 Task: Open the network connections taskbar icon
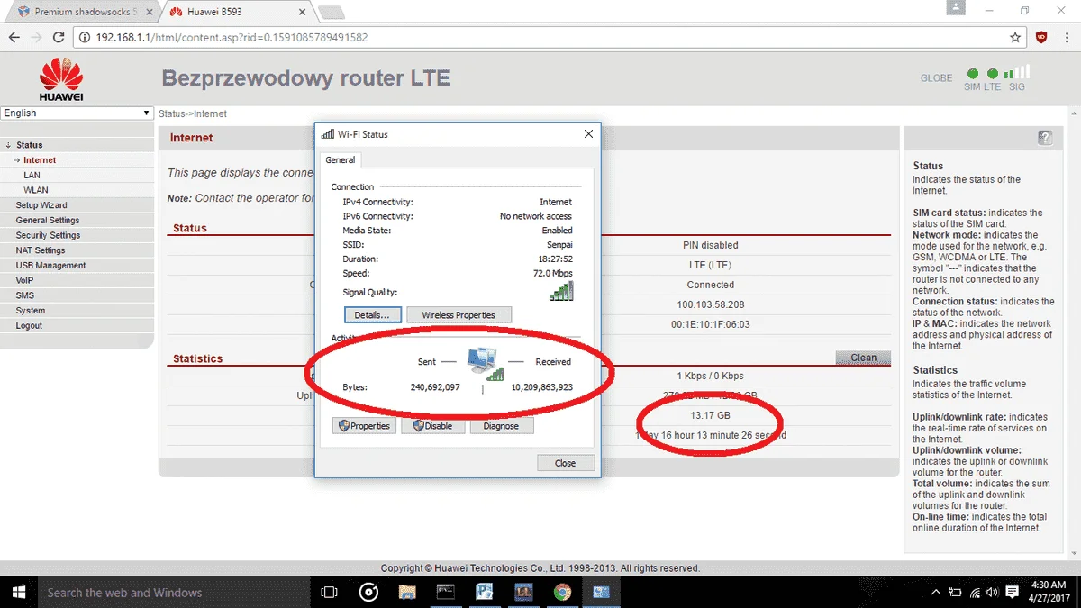(x=601, y=592)
